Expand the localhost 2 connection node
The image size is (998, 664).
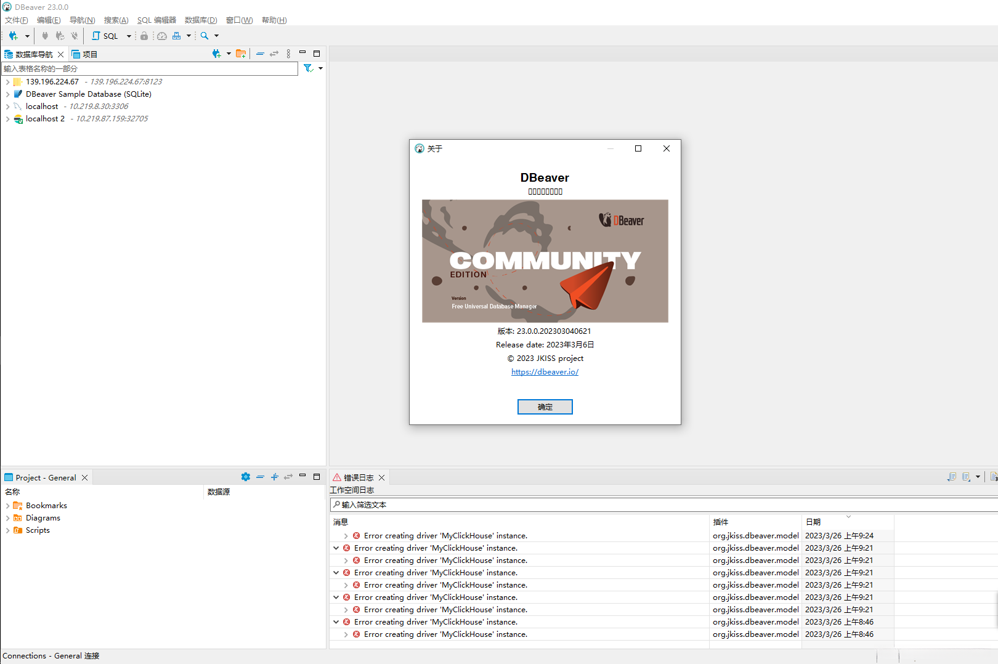point(7,119)
